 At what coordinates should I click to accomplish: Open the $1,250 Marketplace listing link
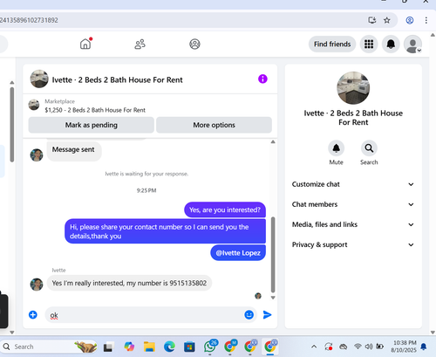tap(95, 110)
